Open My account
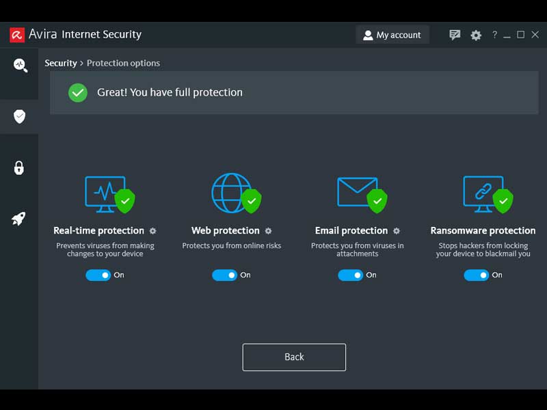Image resolution: width=547 pixels, height=410 pixels. pyautogui.click(x=392, y=35)
